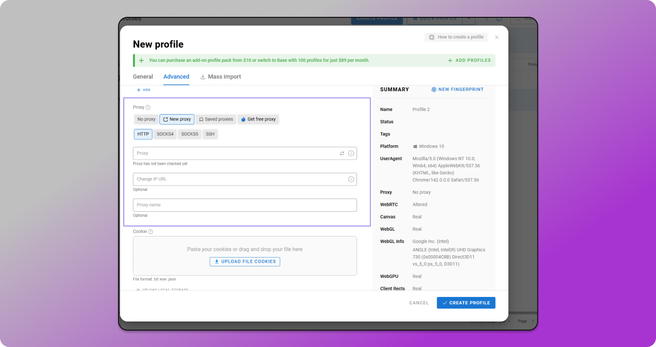Click the help icon next to Cookie label
656x347 pixels.
(150, 231)
